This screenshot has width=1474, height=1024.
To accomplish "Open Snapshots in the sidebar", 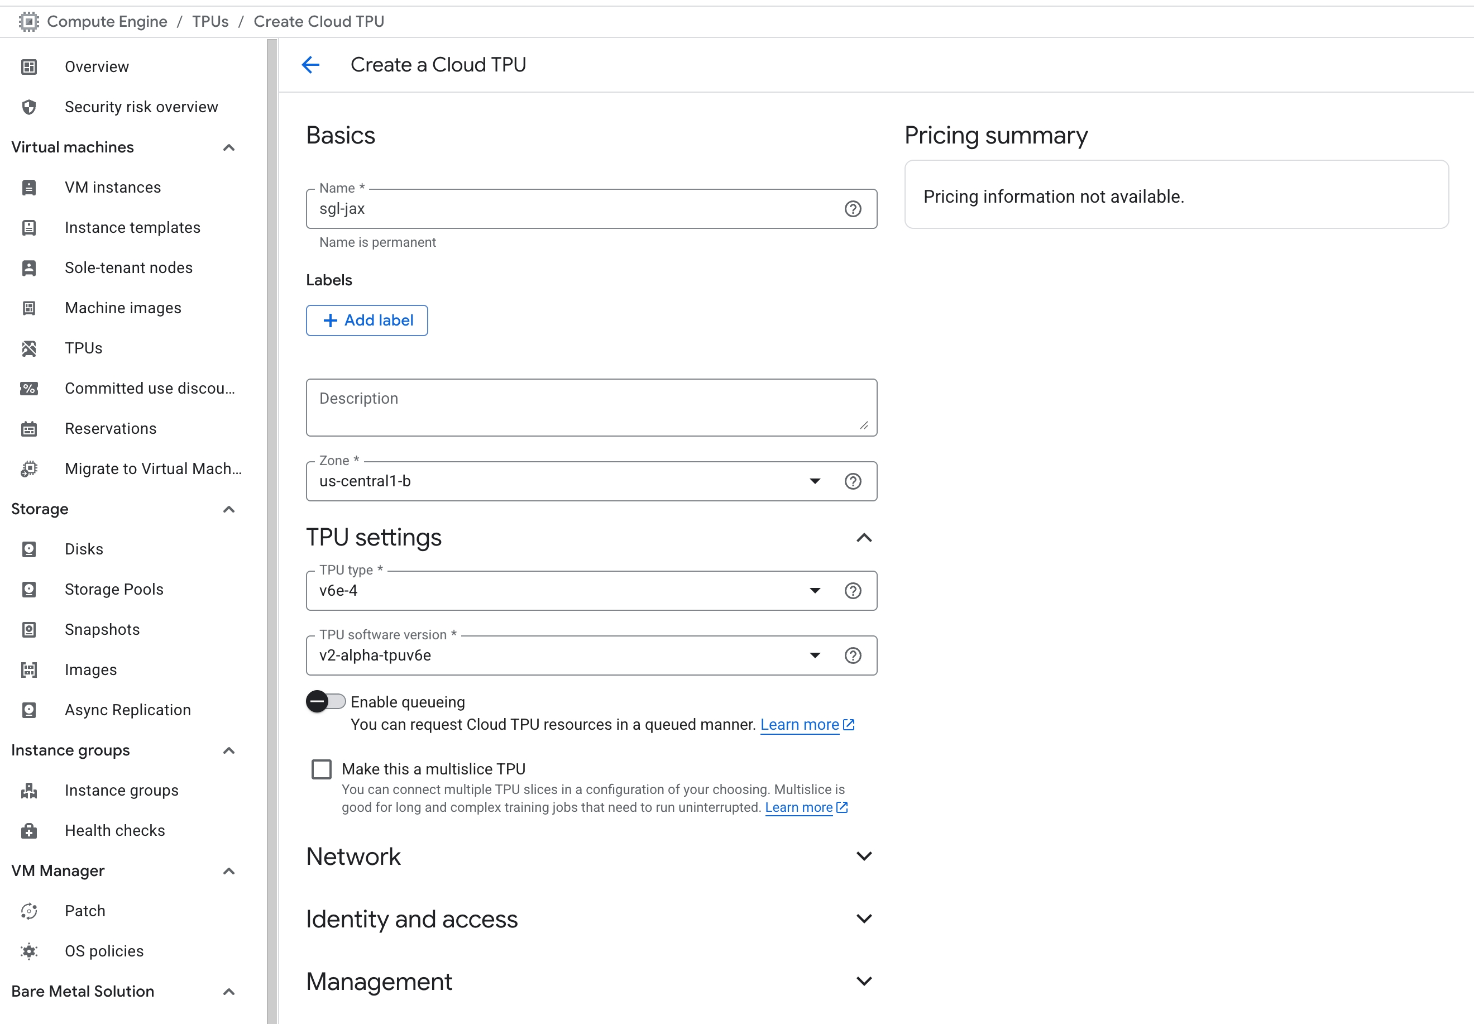I will (x=102, y=629).
